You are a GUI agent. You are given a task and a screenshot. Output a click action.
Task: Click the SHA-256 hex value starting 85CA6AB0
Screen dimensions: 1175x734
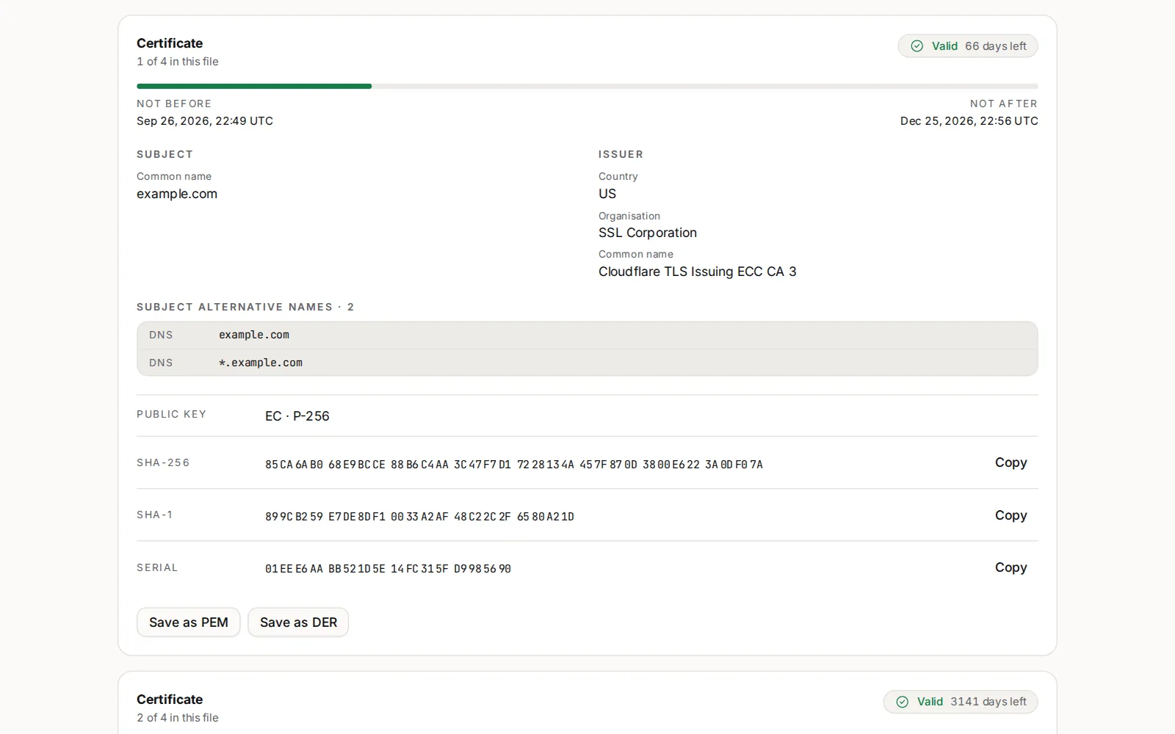514,465
